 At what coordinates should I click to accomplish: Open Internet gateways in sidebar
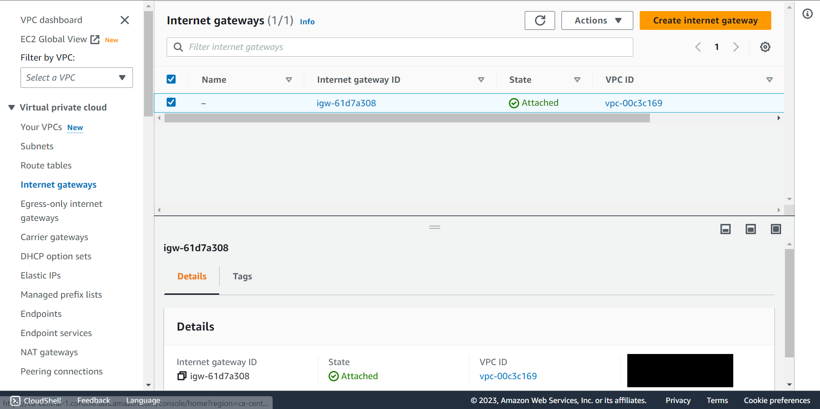click(59, 185)
